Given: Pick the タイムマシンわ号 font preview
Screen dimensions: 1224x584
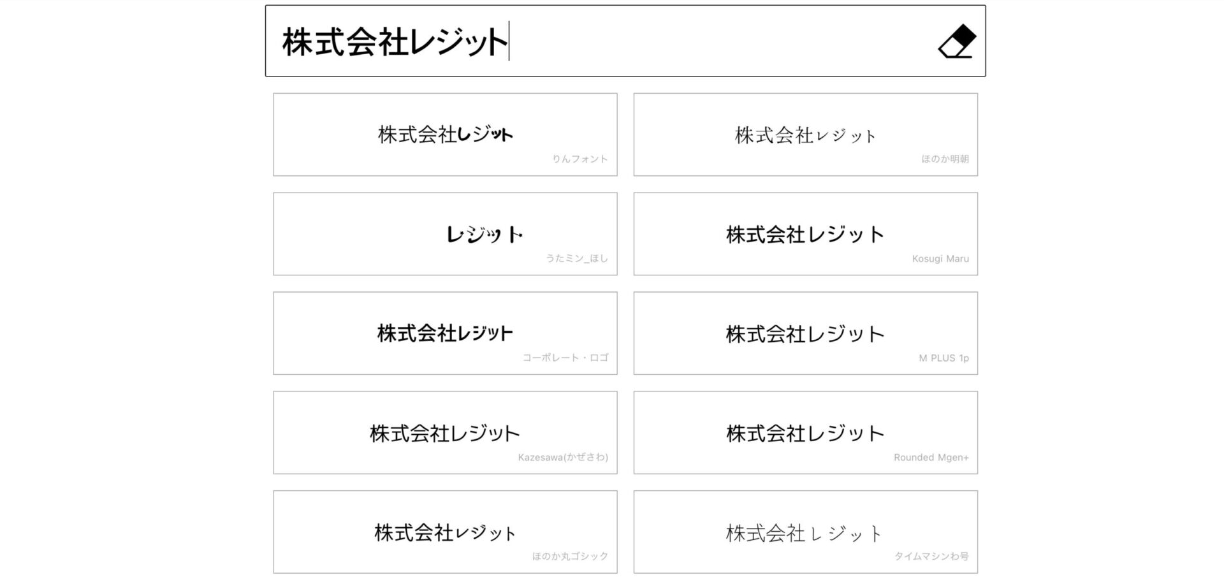Looking at the screenshot, I should click(805, 532).
